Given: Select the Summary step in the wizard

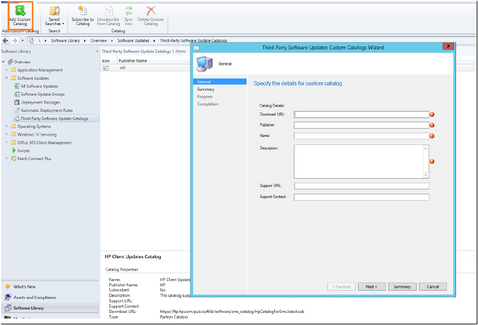Looking at the screenshot, I should [x=205, y=89].
